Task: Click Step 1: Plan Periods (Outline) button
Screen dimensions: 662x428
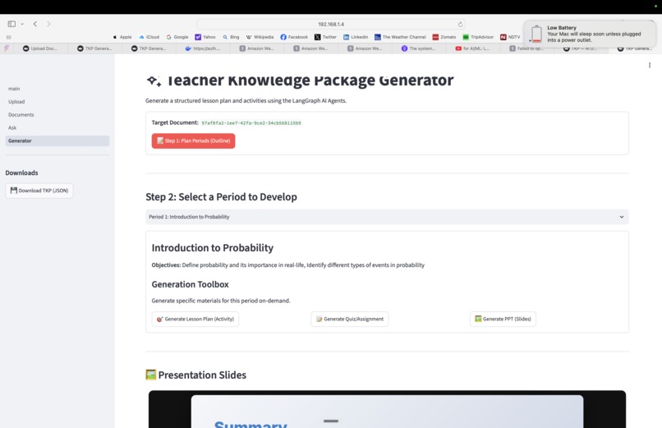Action: point(193,141)
